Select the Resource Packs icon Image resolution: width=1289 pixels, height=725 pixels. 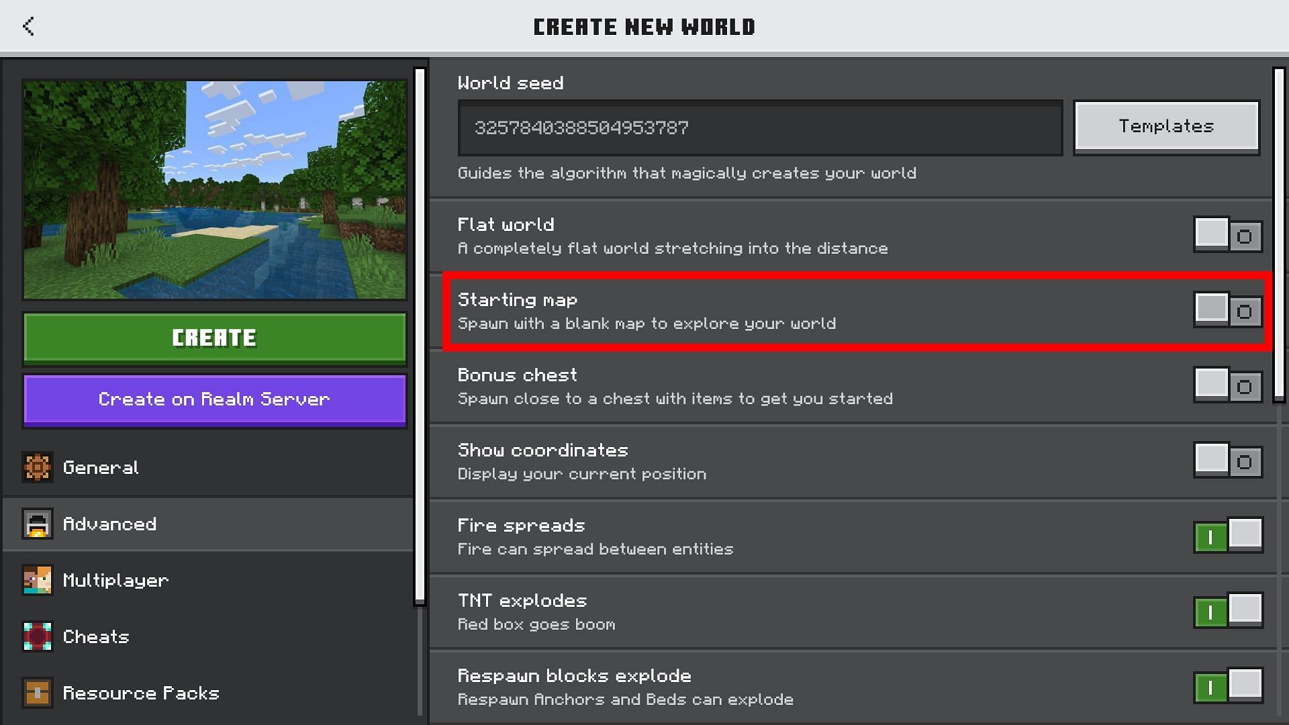[x=37, y=692]
